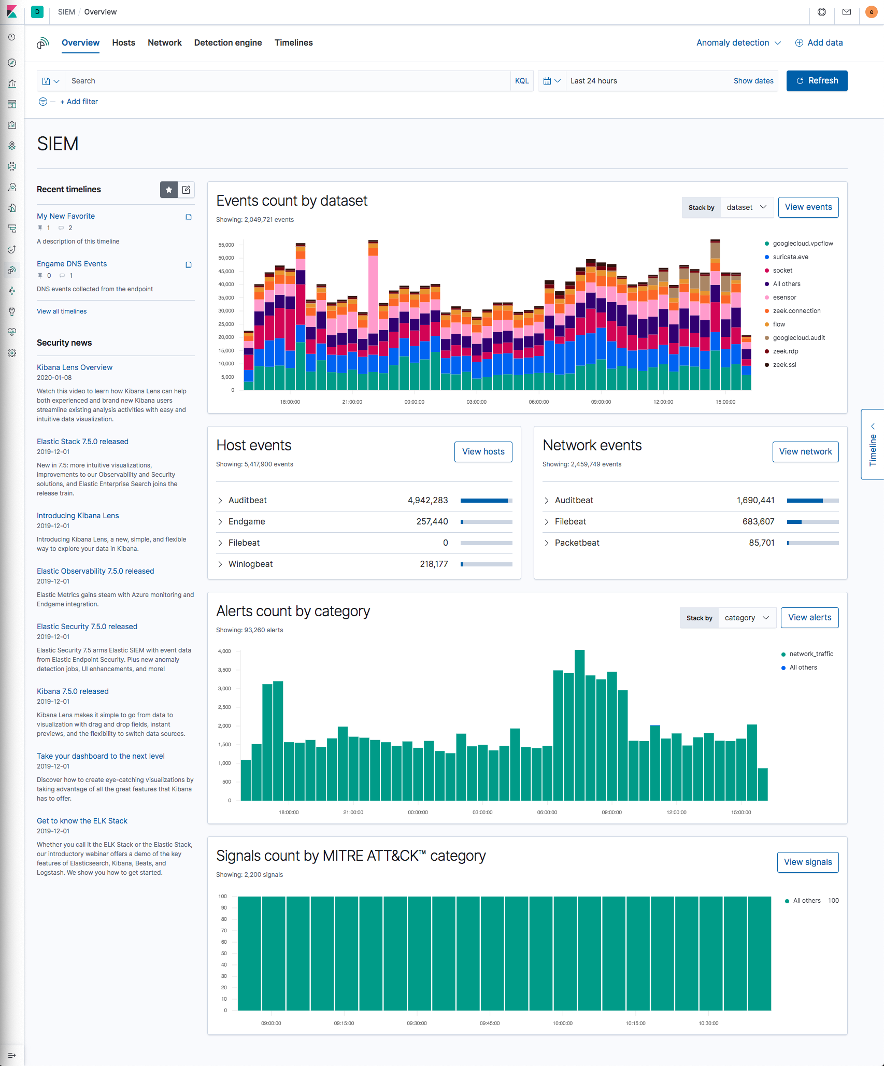This screenshot has height=1066, width=884.
Task: Click the notes edit icon for timelines
Action: coord(186,190)
